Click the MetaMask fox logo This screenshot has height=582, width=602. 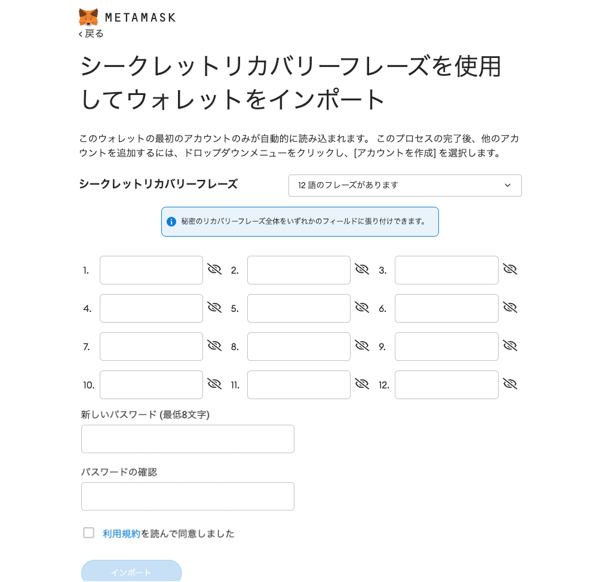88,17
